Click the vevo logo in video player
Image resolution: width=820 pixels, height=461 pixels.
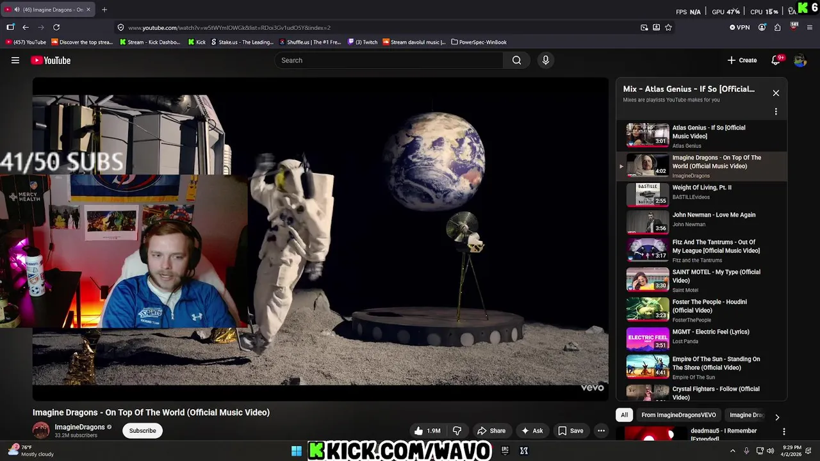click(593, 387)
